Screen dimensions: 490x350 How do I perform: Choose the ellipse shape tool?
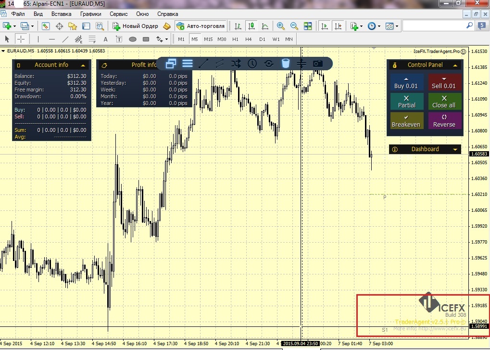(133, 39)
